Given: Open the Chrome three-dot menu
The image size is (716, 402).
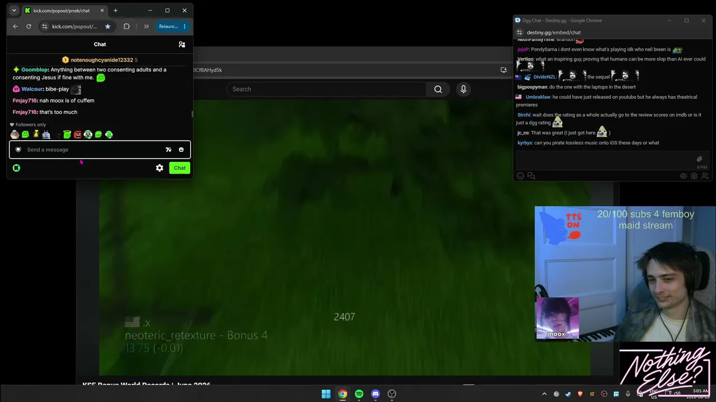Looking at the screenshot, I should pyautogui.click(x=185, y=26).
